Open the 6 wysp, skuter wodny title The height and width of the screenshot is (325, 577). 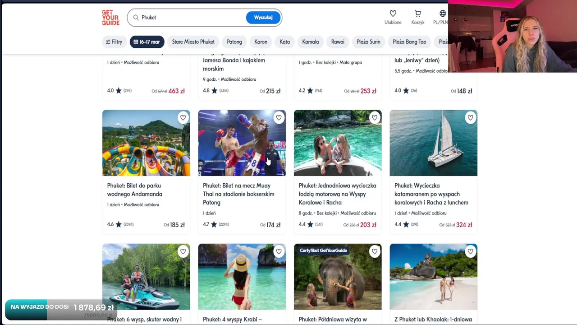pyautogui.click(x=144, y=320)
